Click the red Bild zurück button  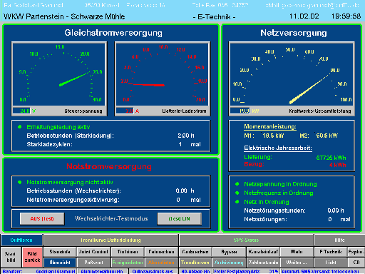coord(32,257)
